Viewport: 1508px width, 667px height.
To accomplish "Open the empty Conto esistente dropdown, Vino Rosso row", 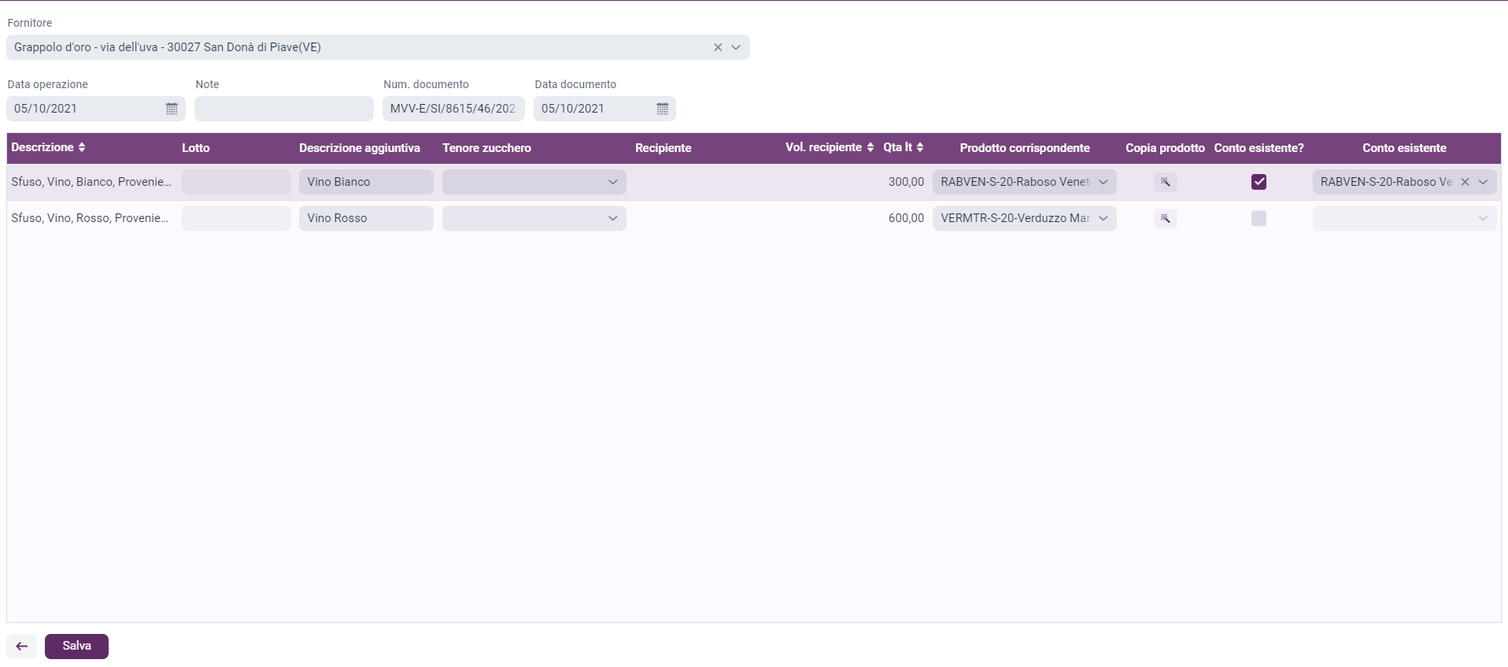I will click(x=1405, y=218).
